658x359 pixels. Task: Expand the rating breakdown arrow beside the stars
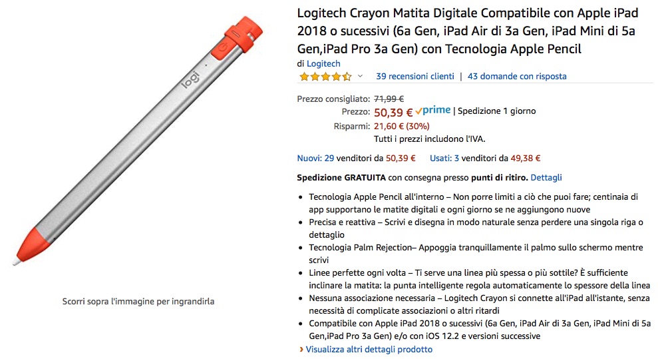361,77
